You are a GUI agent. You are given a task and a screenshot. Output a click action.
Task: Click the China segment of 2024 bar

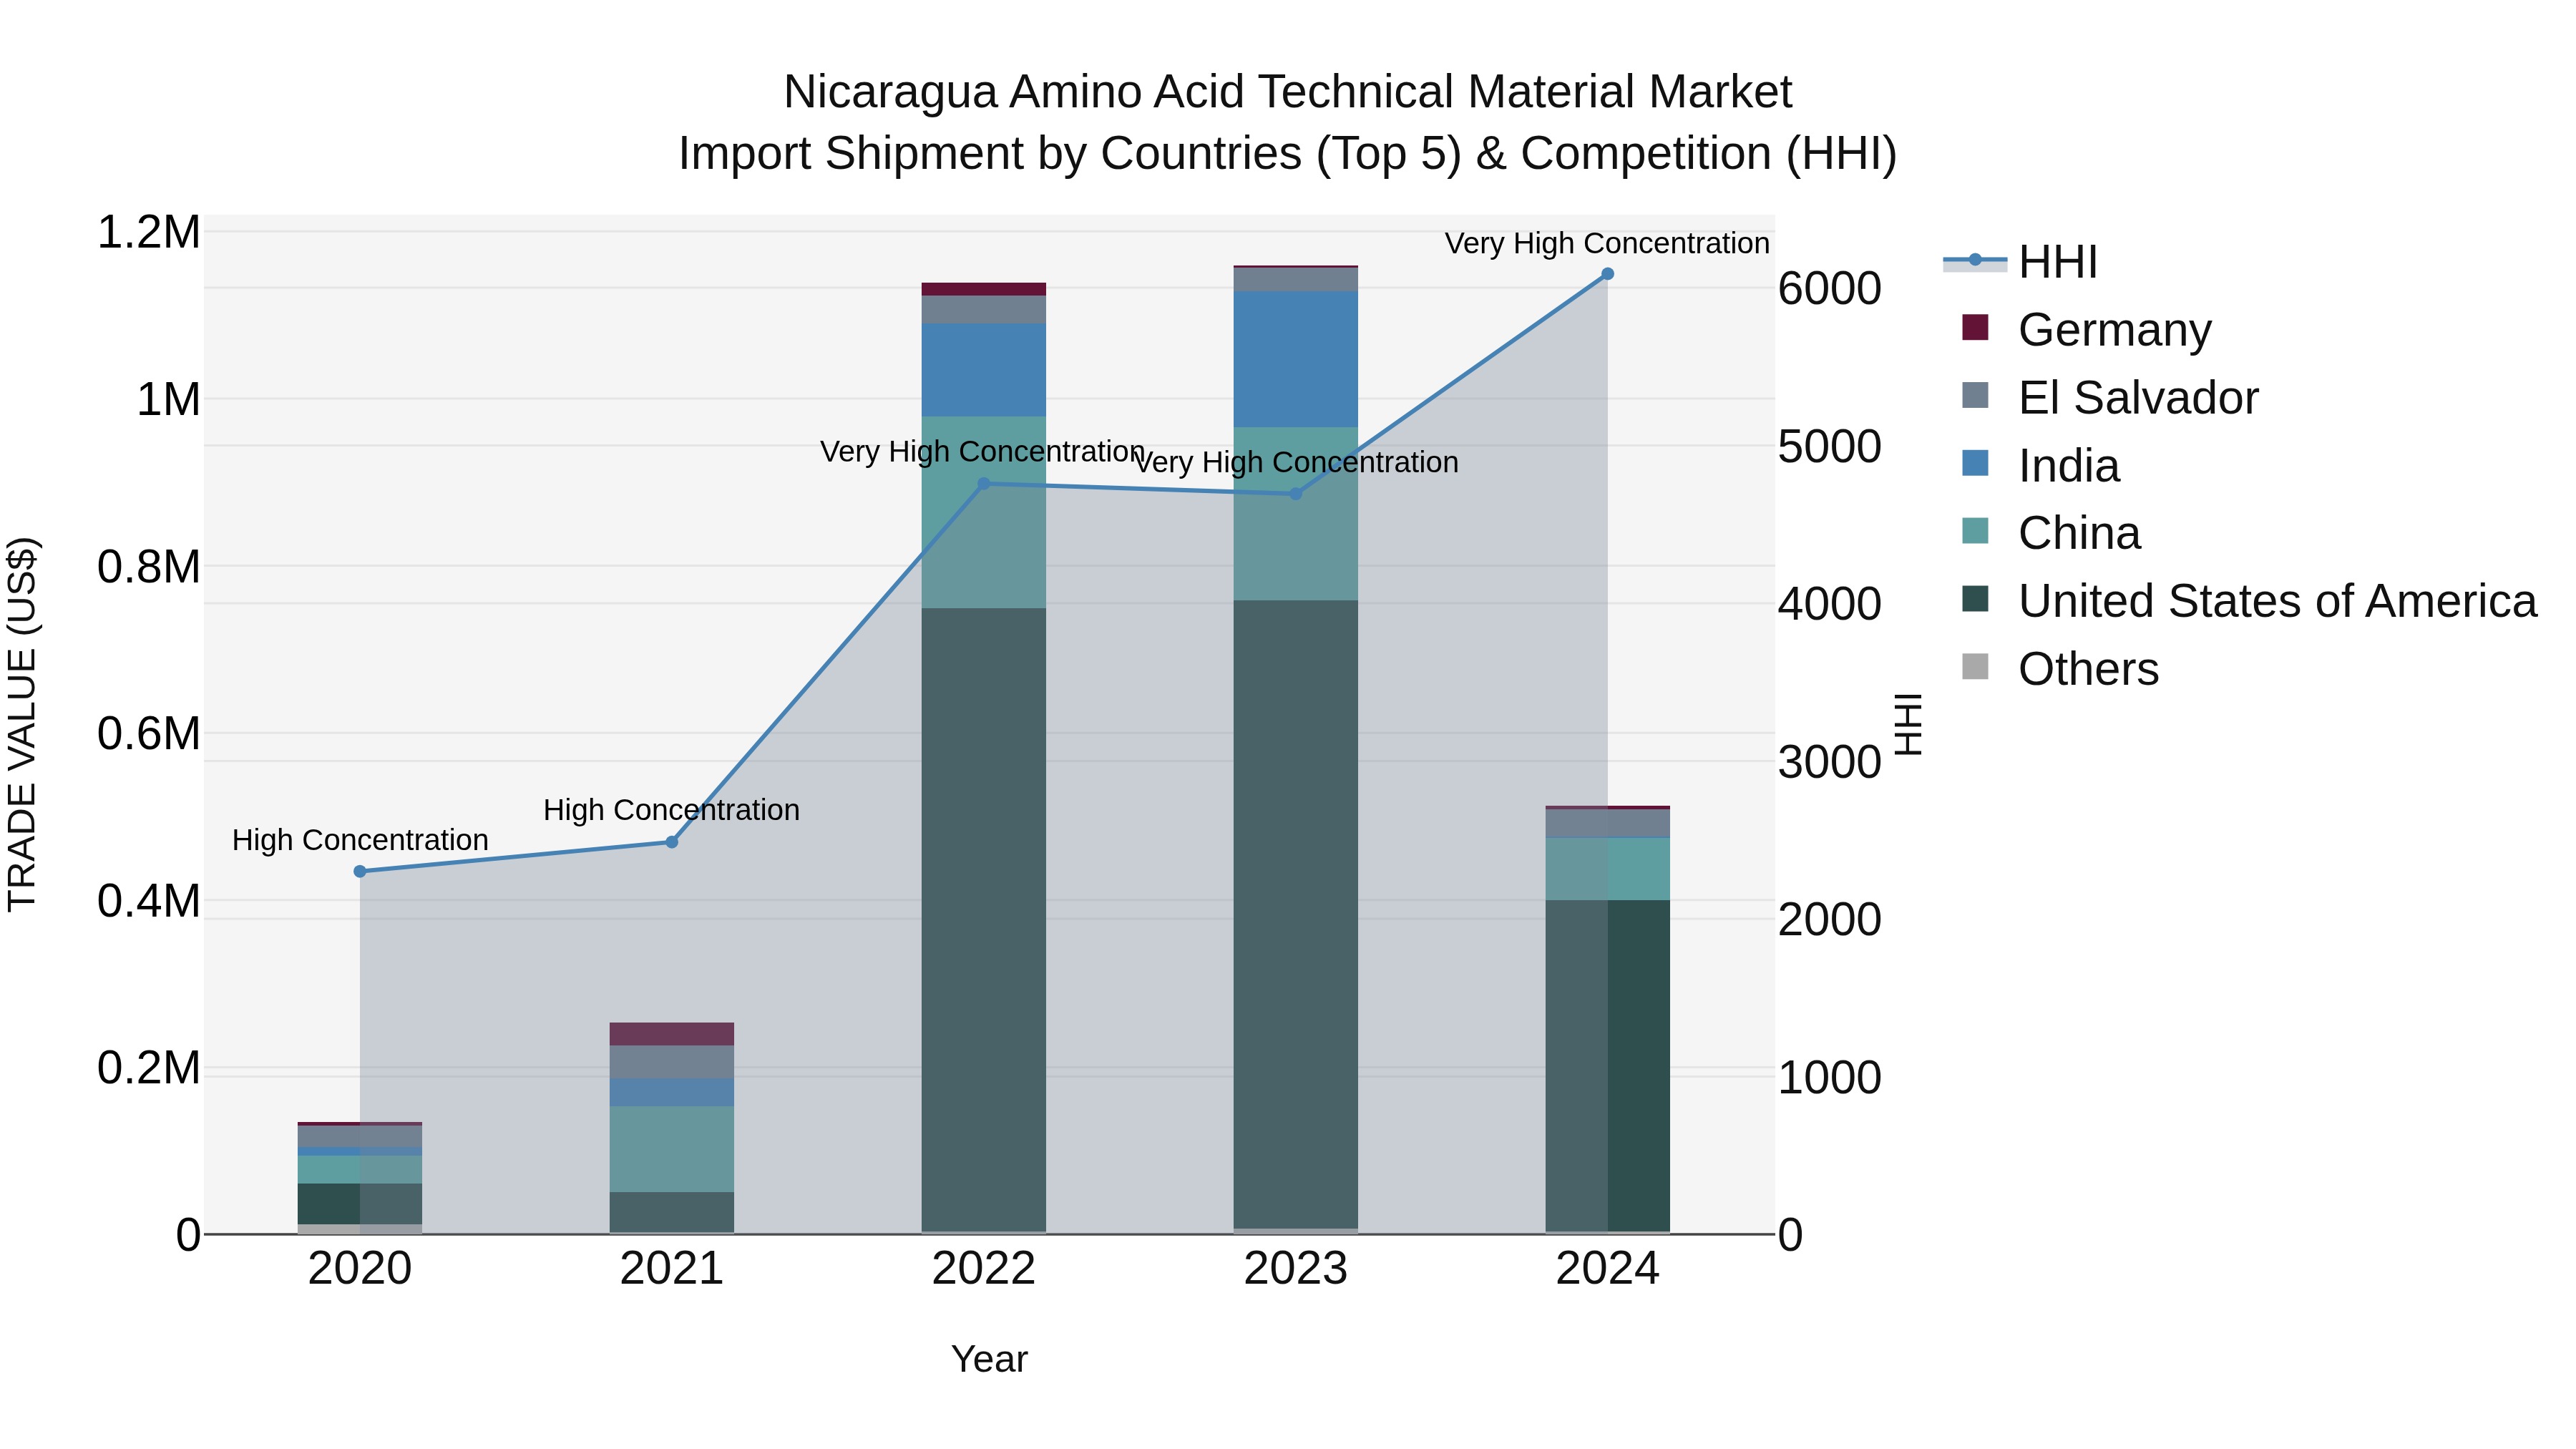[1608, 869]
